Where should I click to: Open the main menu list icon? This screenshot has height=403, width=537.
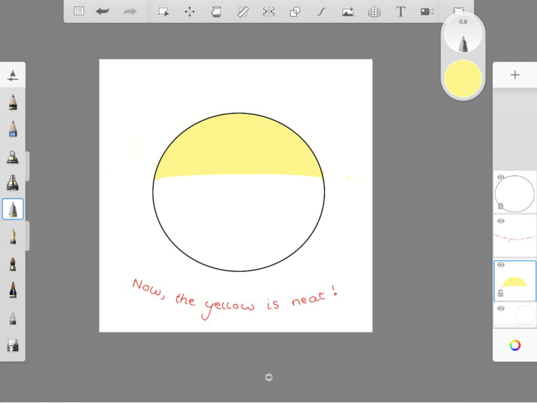(x=79, y=11)
